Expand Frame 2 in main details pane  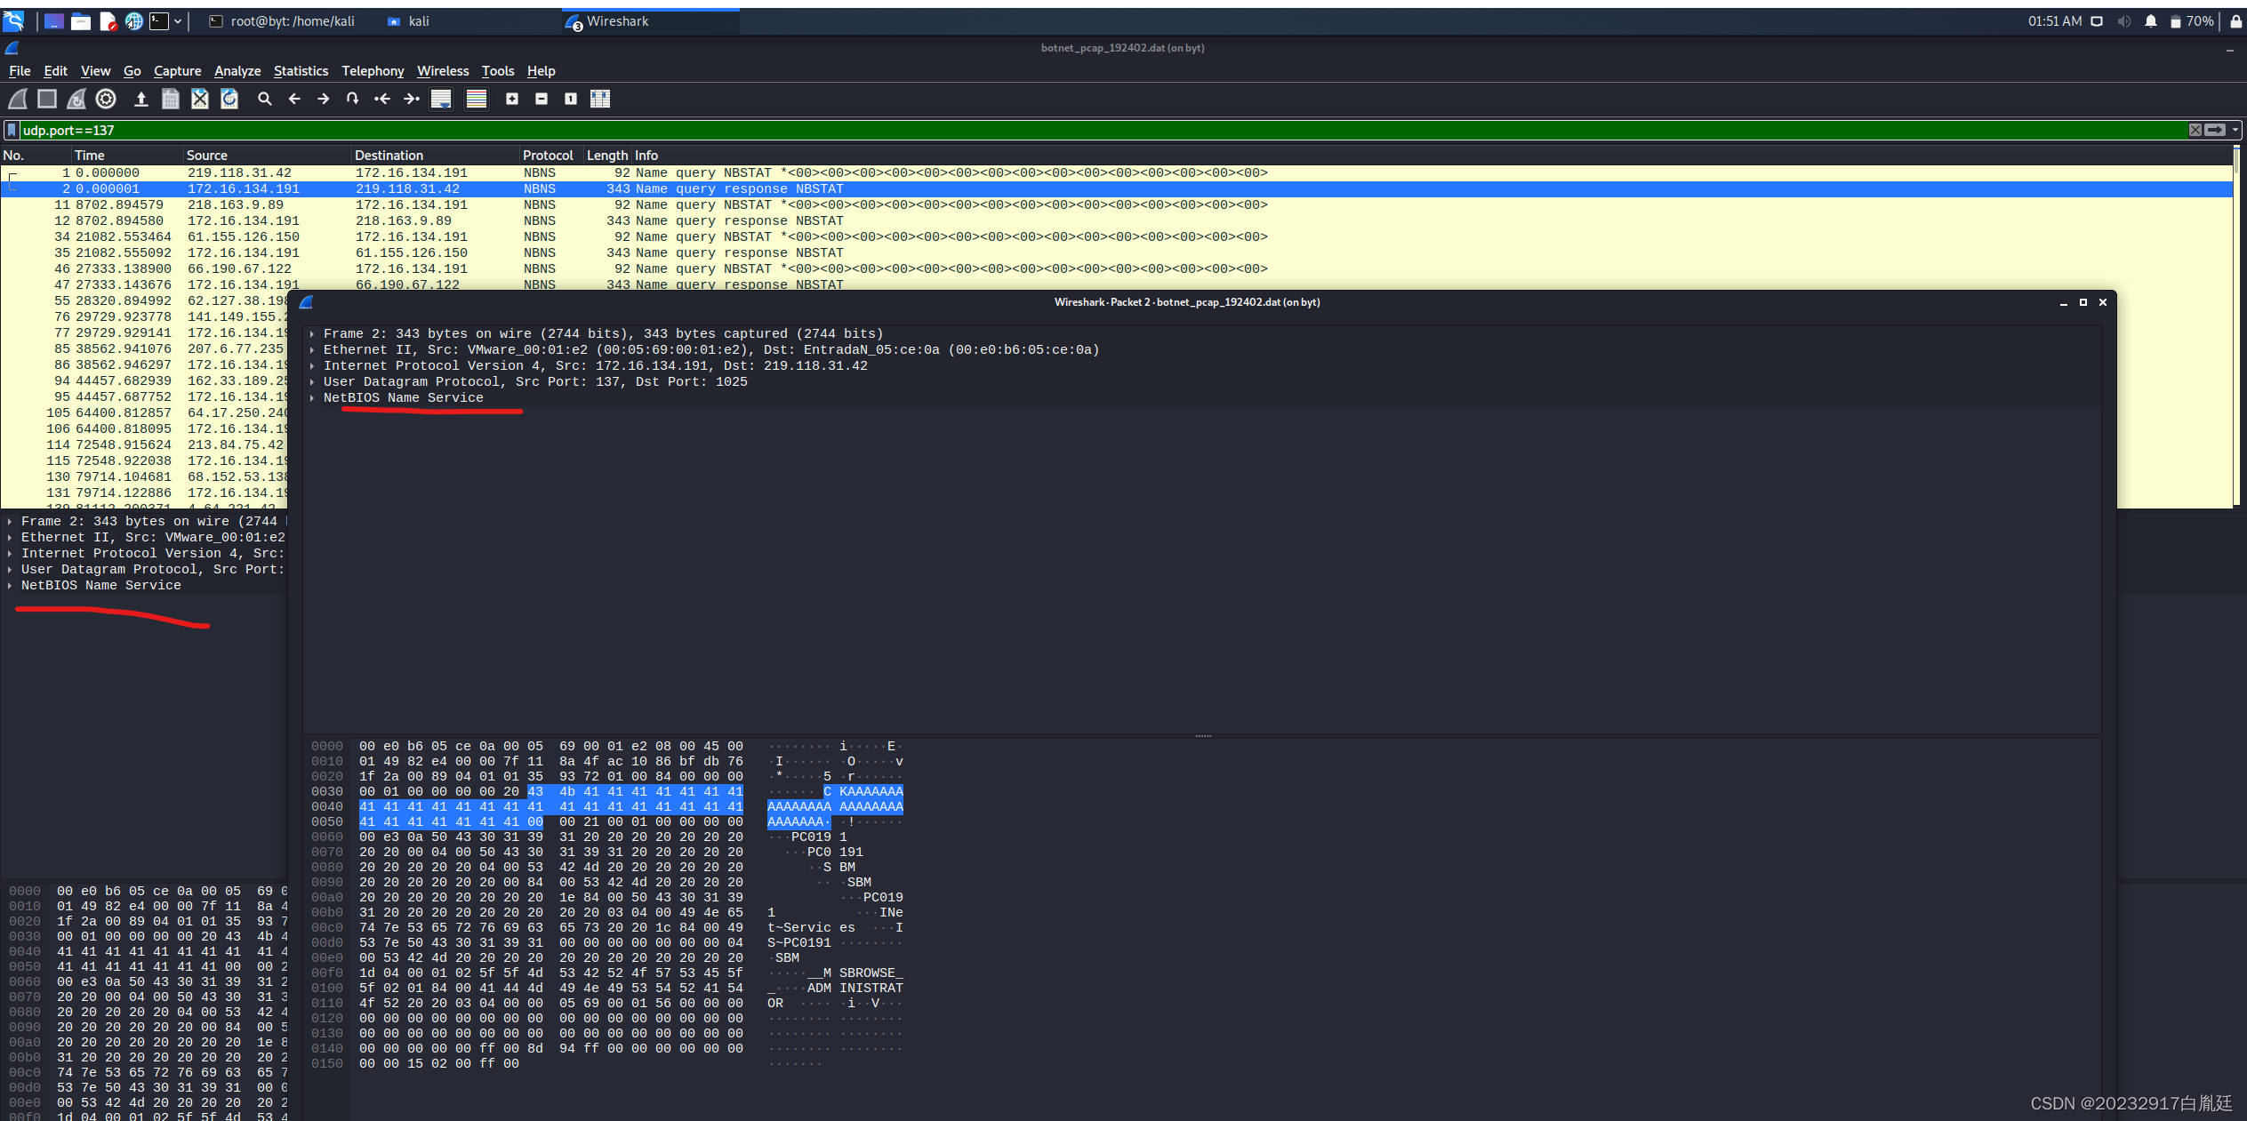(x=10, y=522)
